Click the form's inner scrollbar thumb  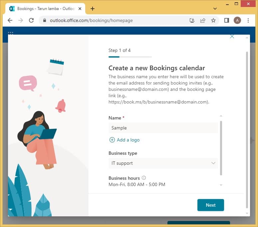[221, 148]
